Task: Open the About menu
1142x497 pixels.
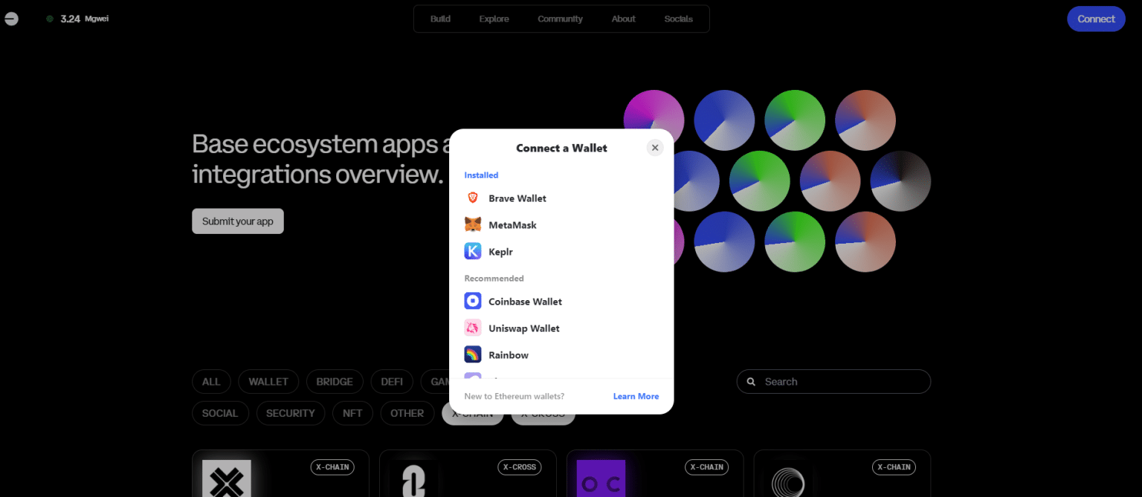Action: pos(623,19)
